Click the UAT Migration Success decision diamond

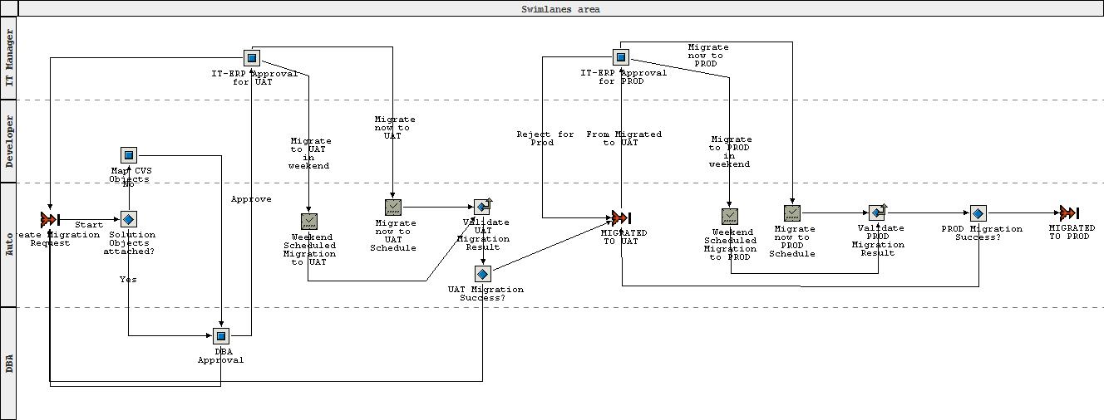pyautogui.click(x=482, y=273)
